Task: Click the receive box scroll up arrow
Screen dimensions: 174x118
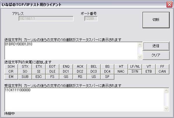Action: coord(166,90)
